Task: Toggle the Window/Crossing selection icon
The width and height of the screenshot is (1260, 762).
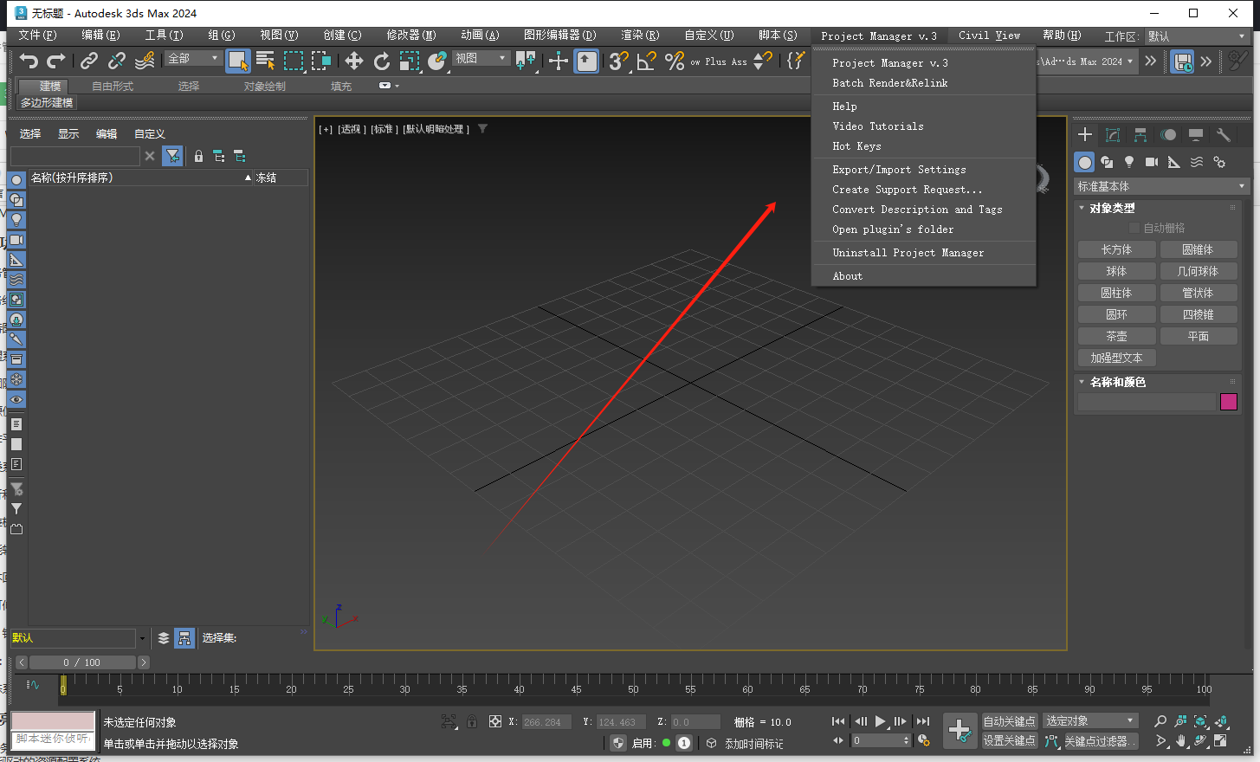Action: [321, 61]
